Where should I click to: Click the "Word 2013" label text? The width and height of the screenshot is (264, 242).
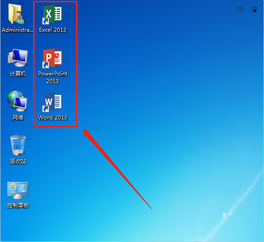tap(52, 118)
